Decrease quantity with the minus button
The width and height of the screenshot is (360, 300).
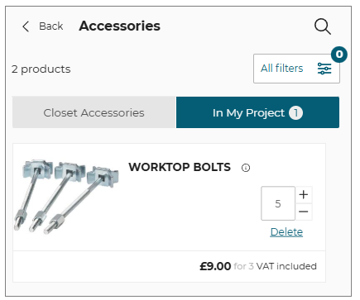pyautogui.click(x=304, y=212)
